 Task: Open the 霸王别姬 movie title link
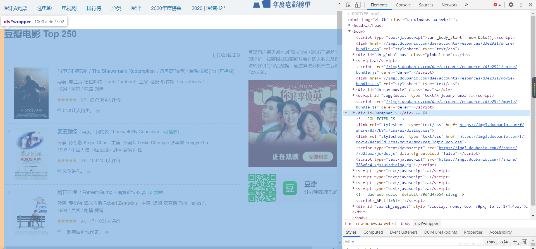(67, 132)
